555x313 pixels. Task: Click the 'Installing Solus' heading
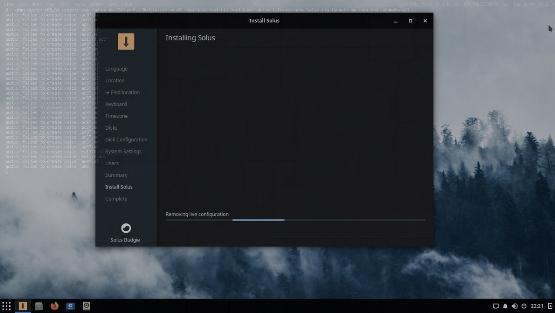[190, 38]
